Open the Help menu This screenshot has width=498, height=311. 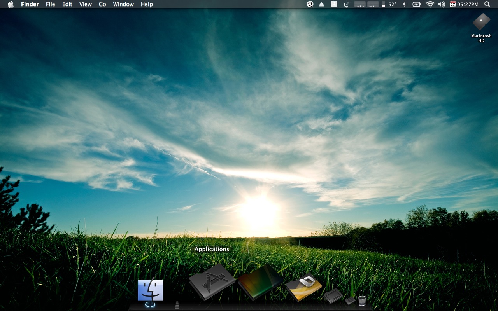(x=147, y=4)
